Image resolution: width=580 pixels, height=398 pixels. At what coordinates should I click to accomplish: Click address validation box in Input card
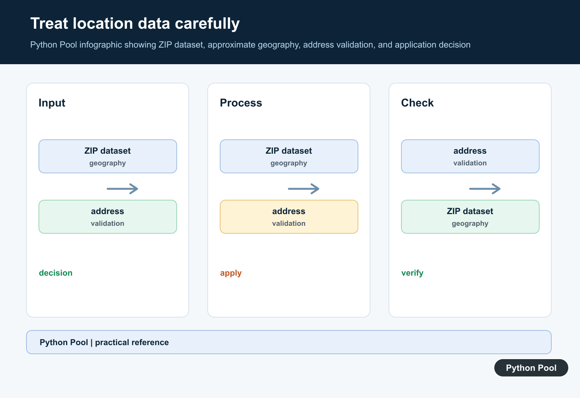(108, 217)
